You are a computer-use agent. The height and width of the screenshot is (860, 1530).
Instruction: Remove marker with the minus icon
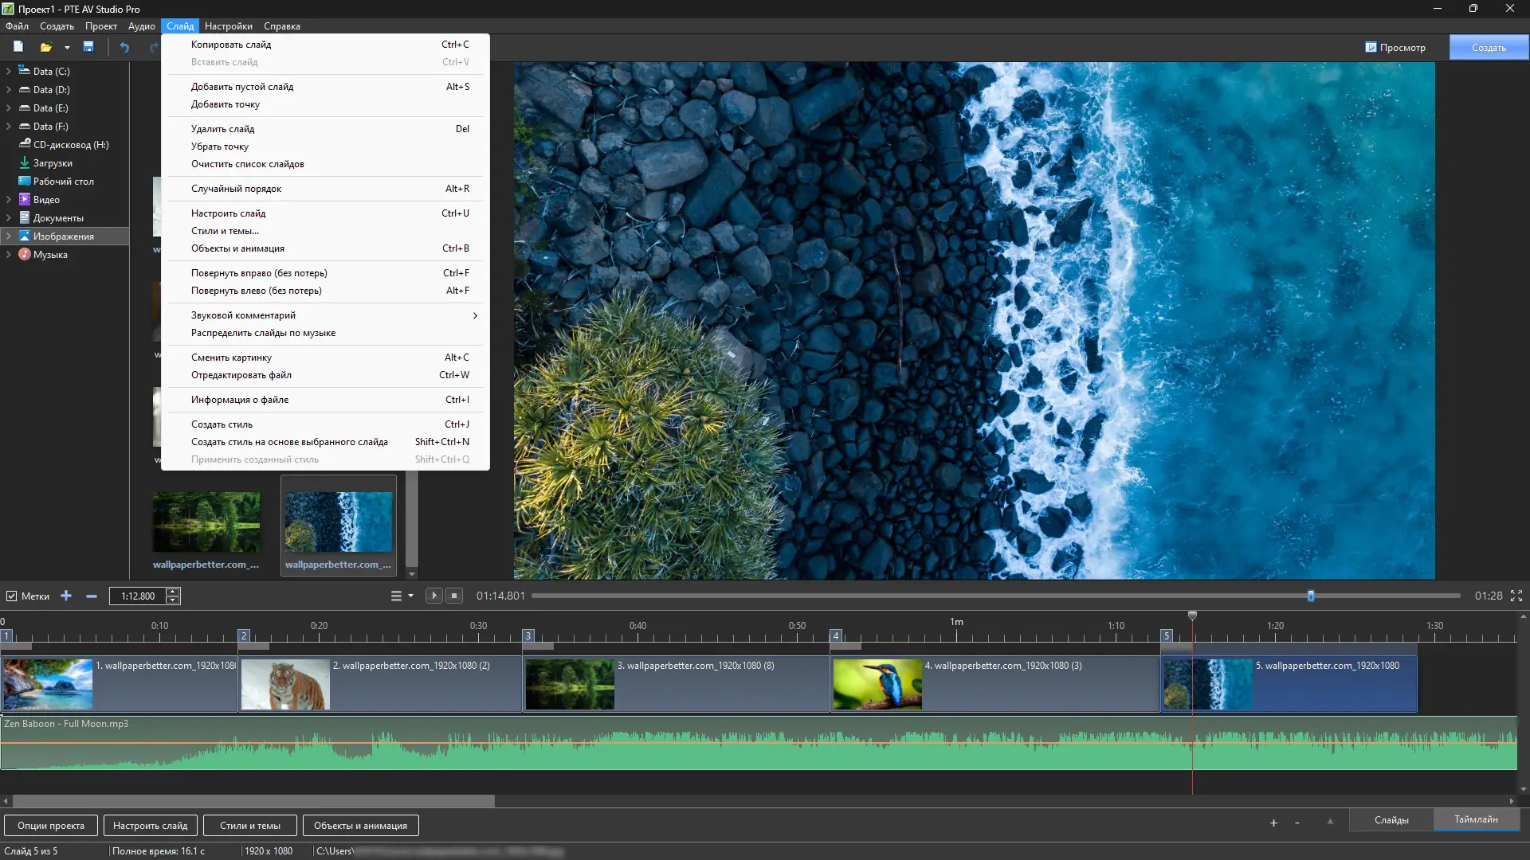(x=92, y=596)
